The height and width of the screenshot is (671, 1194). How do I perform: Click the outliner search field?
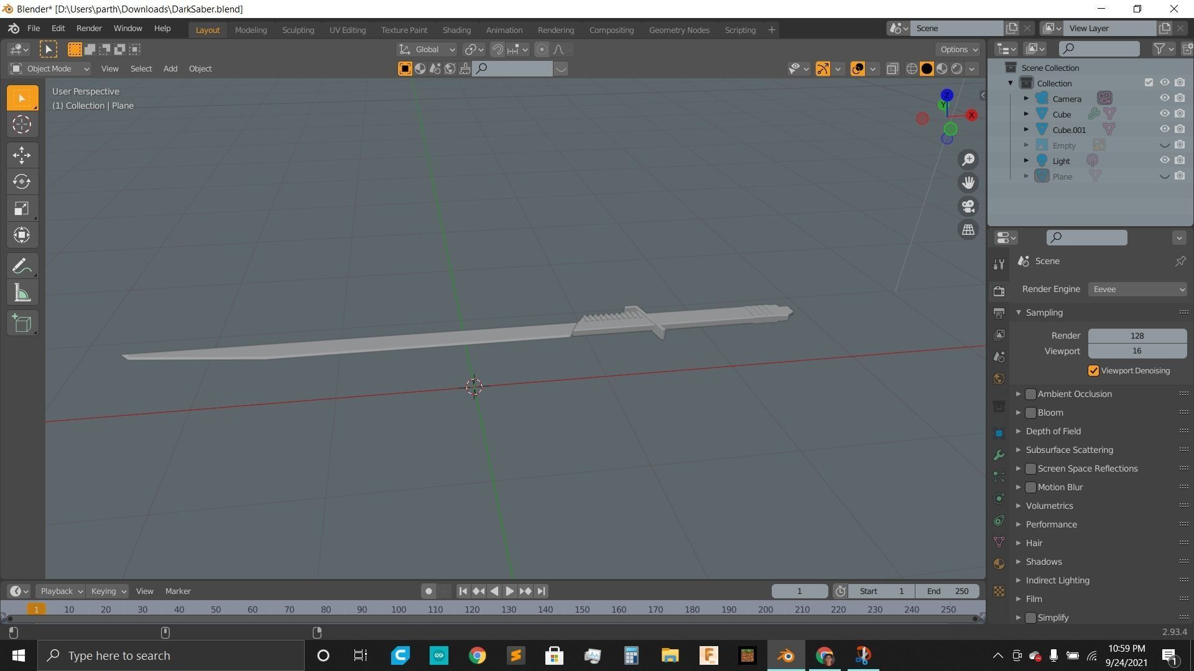(x=1099, y=48)
